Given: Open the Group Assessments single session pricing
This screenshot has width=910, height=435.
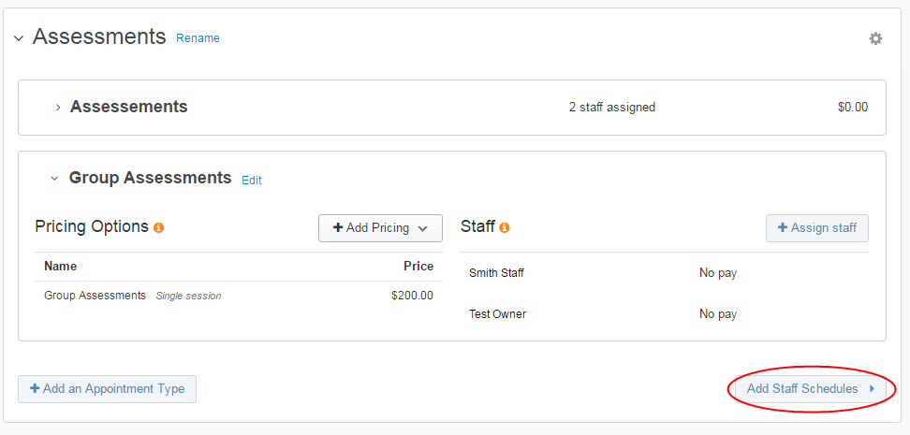Looking at the screenshot, I should (239, 296).
